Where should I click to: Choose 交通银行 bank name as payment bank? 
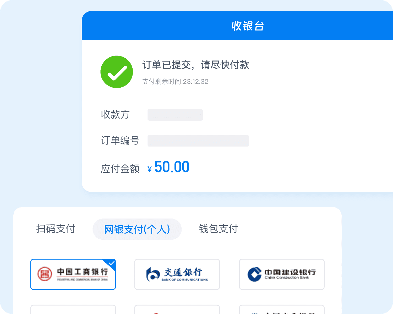tap(183, 272)
